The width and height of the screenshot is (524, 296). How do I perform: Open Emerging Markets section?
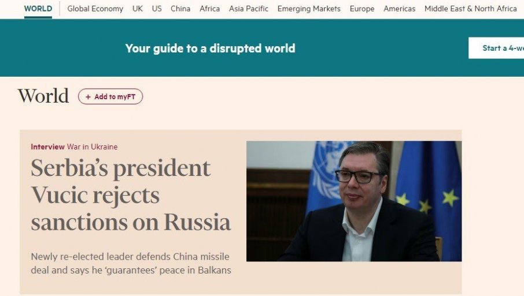[x=309, y=9]
